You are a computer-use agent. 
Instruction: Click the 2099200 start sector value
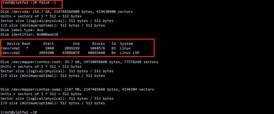click(x=47, y=53)
